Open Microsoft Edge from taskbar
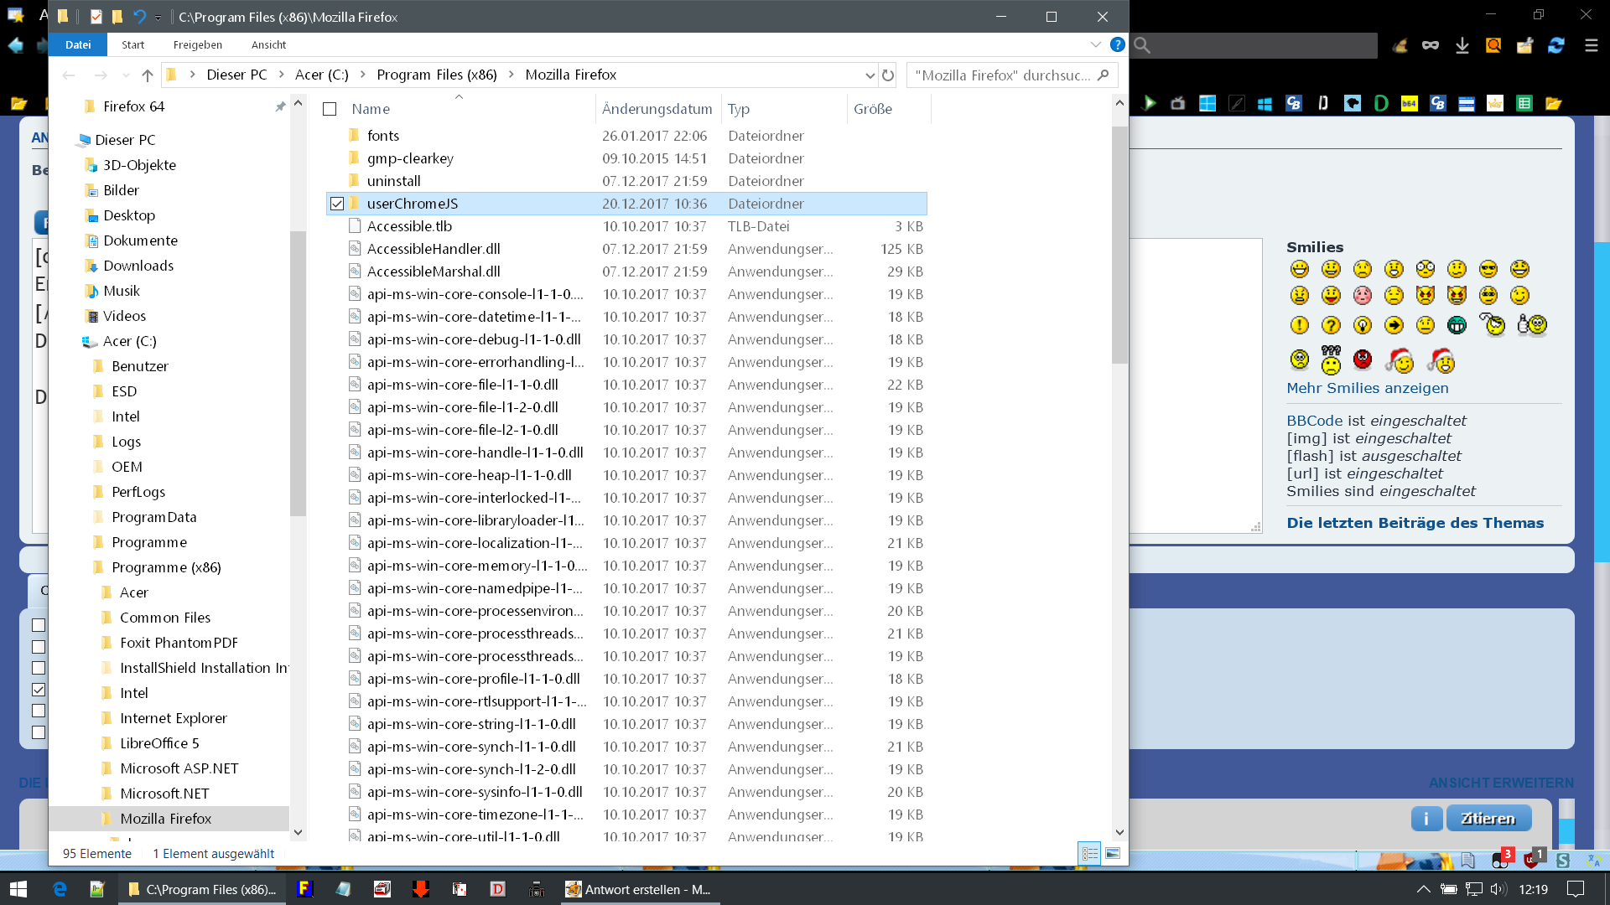 click(x=60, y=889)
